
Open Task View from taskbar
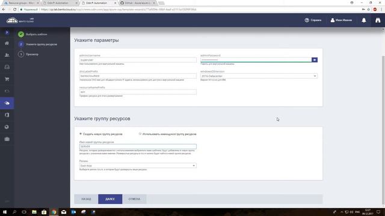click(x=24, y=212)
